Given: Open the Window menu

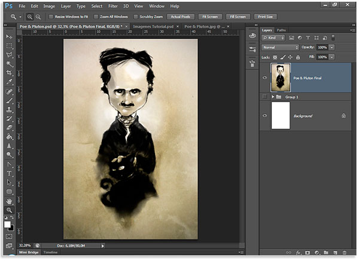Looking at the screenshot, I should [x=157, y=6].
